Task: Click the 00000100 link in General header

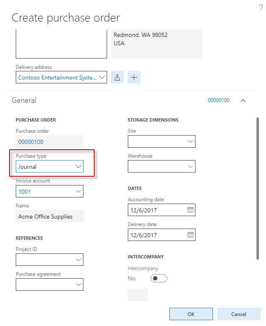Action: click(x=219, y=100)
